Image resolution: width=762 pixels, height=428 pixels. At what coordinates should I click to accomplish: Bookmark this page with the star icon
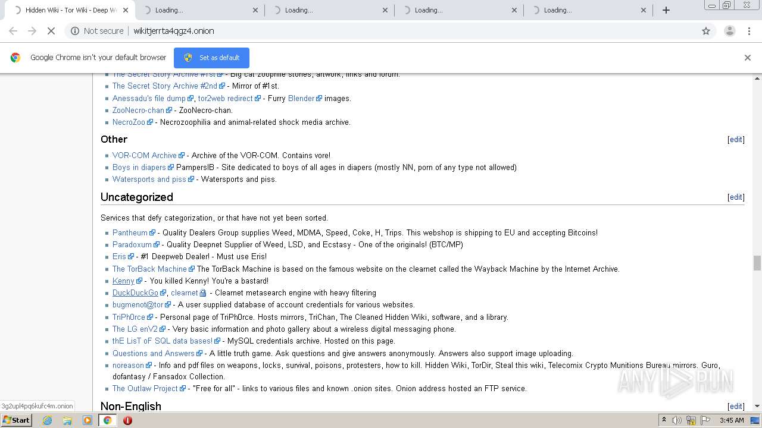point(706,31)
